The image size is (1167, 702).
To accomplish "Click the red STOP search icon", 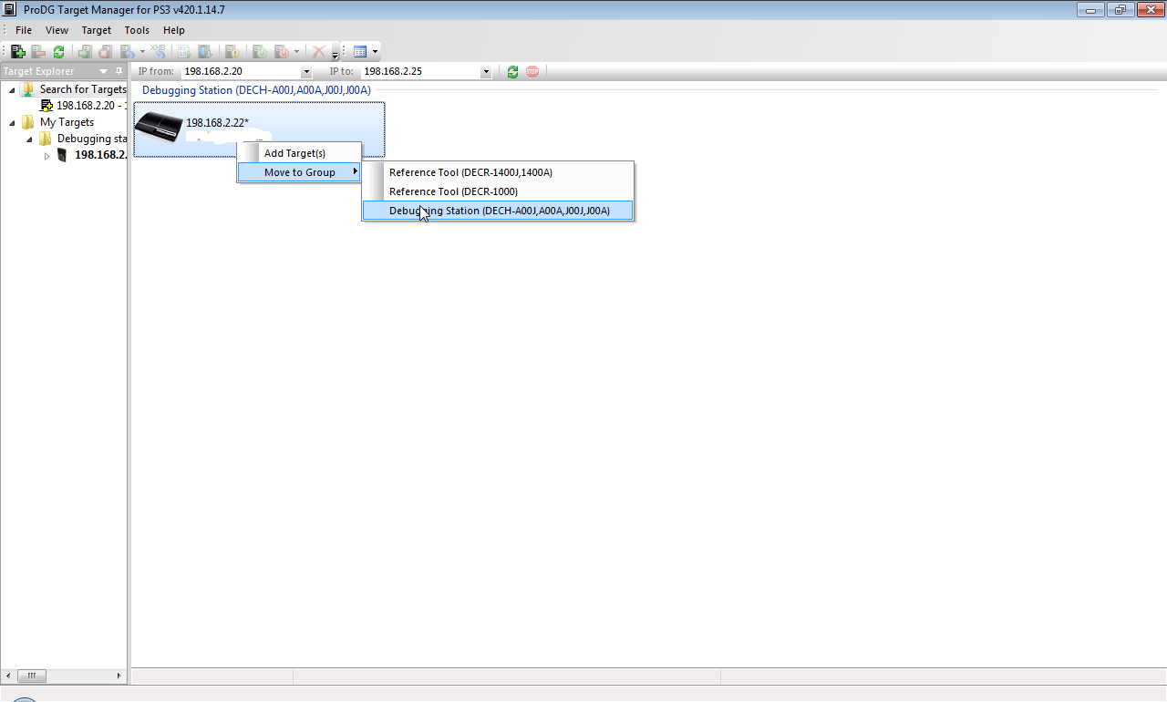I will point(532,71).
